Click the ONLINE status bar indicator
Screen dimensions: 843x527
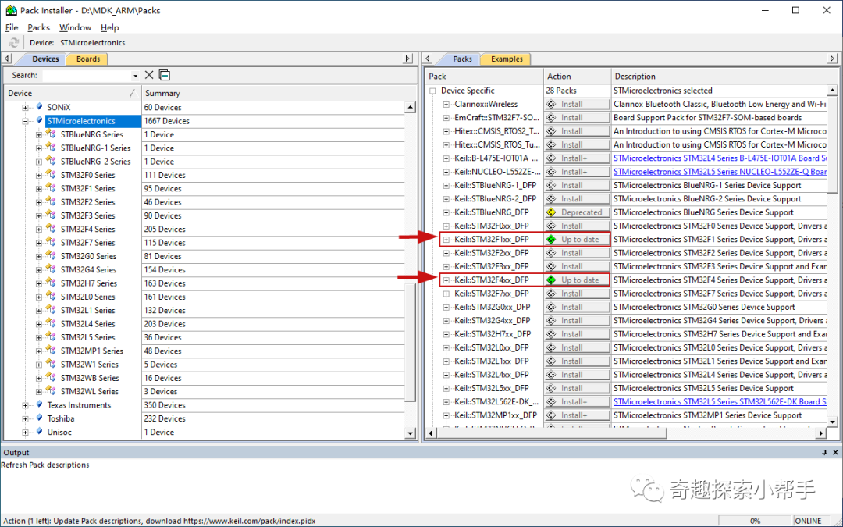[808, 521]
